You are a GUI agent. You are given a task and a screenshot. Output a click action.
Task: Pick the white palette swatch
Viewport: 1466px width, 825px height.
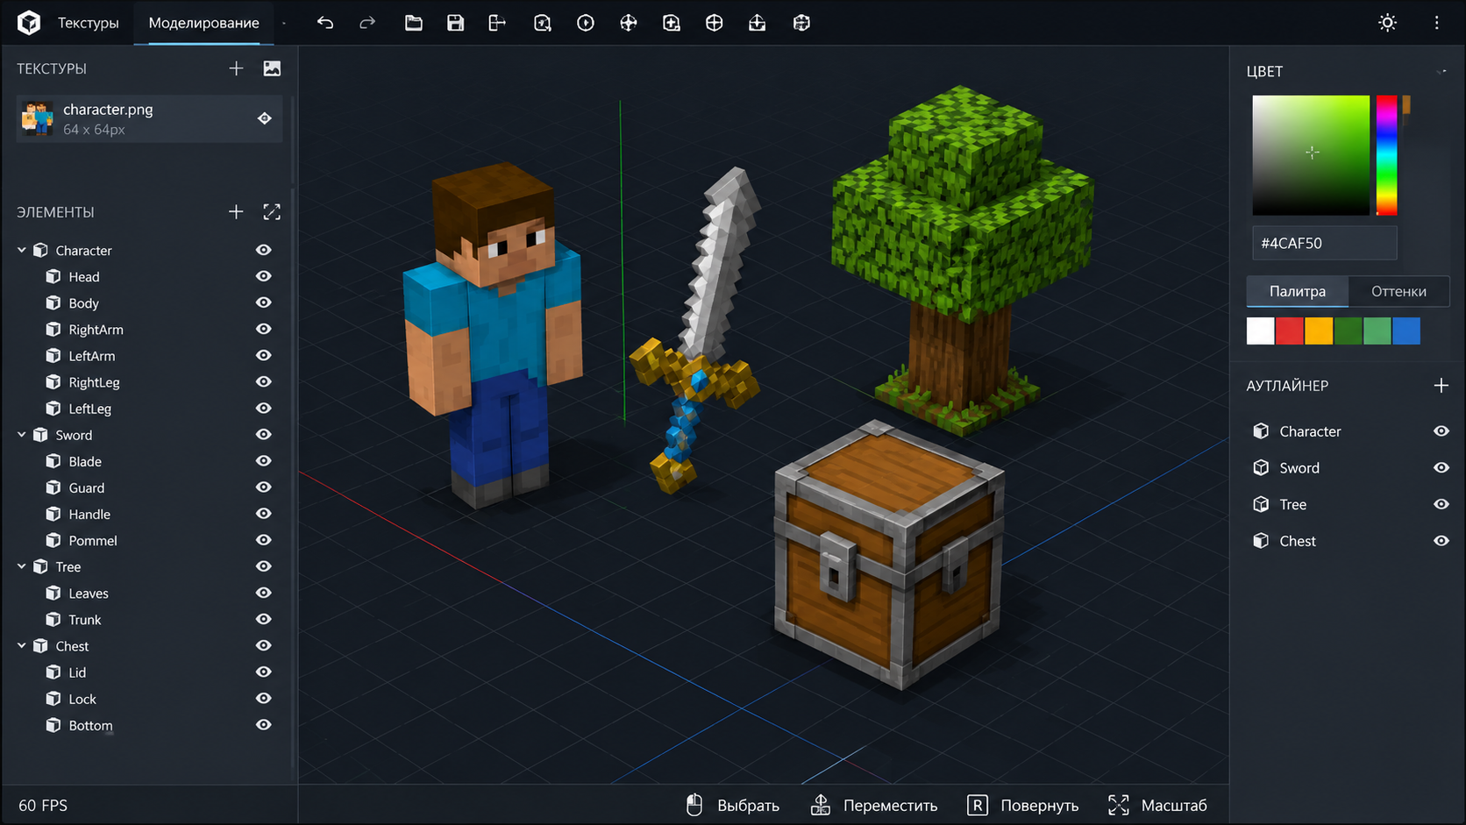(1260, 331)
